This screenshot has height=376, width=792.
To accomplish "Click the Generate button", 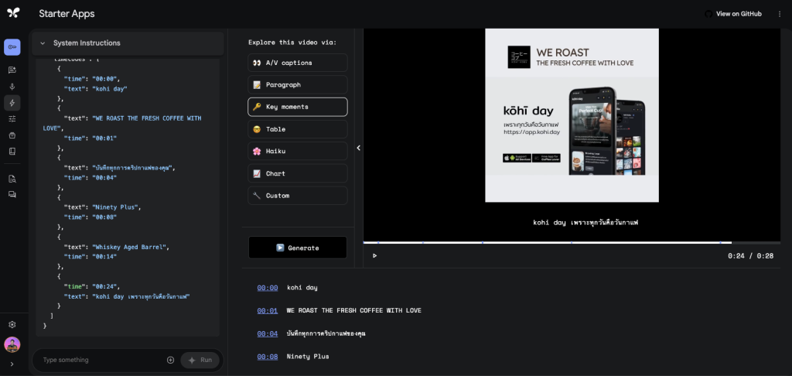I will click(x=298, y=248).
